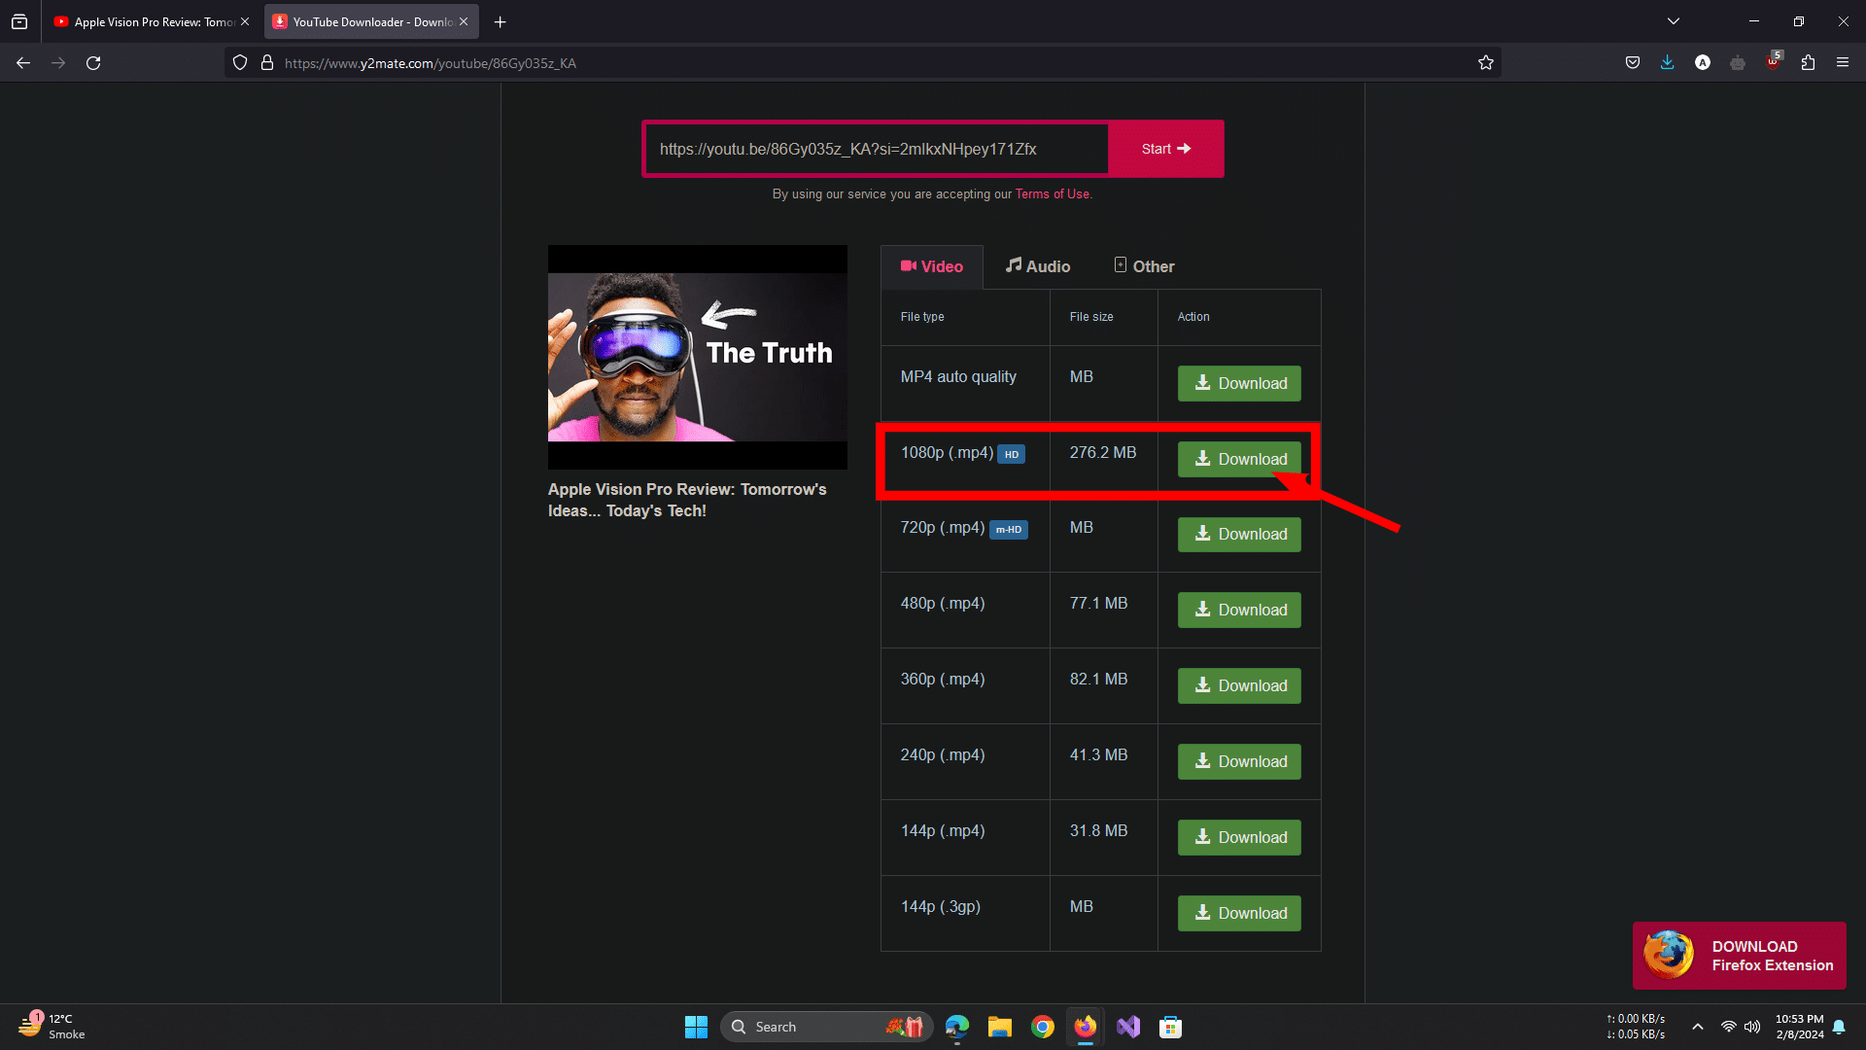Click the Pocket save icon
This screenshot has height=1050, width=1866.
(1632, 63)
